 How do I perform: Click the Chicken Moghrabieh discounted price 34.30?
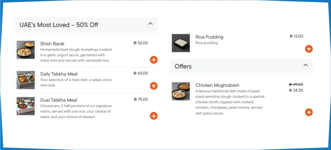(296, 90)
